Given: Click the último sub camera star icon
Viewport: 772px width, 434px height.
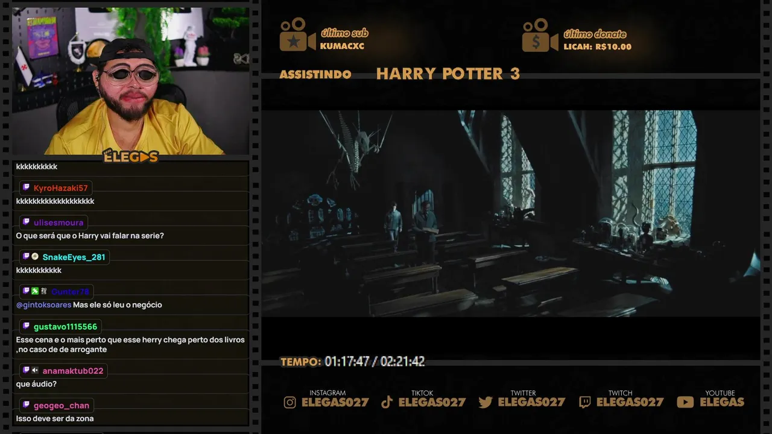Looking at the screenshot, I should click(x=297, y=34).
